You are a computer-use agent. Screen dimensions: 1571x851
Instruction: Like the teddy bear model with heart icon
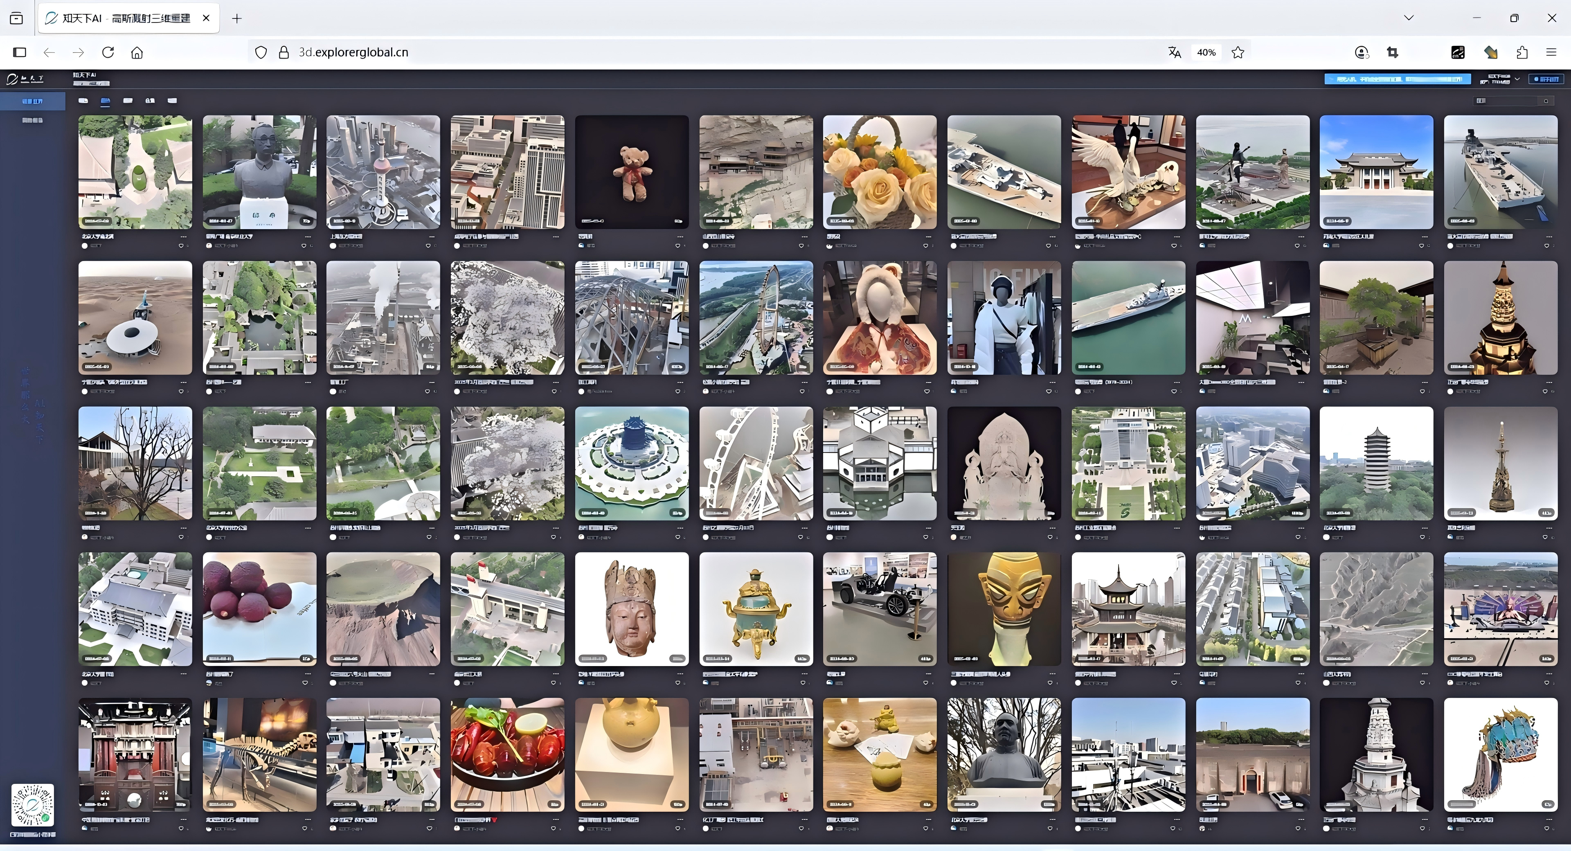[x=677, y=246]
